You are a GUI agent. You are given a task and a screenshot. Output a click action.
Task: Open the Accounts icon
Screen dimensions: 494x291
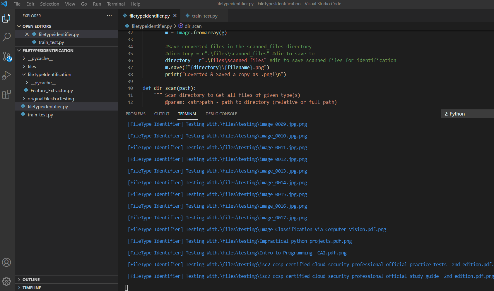point(6,262)
